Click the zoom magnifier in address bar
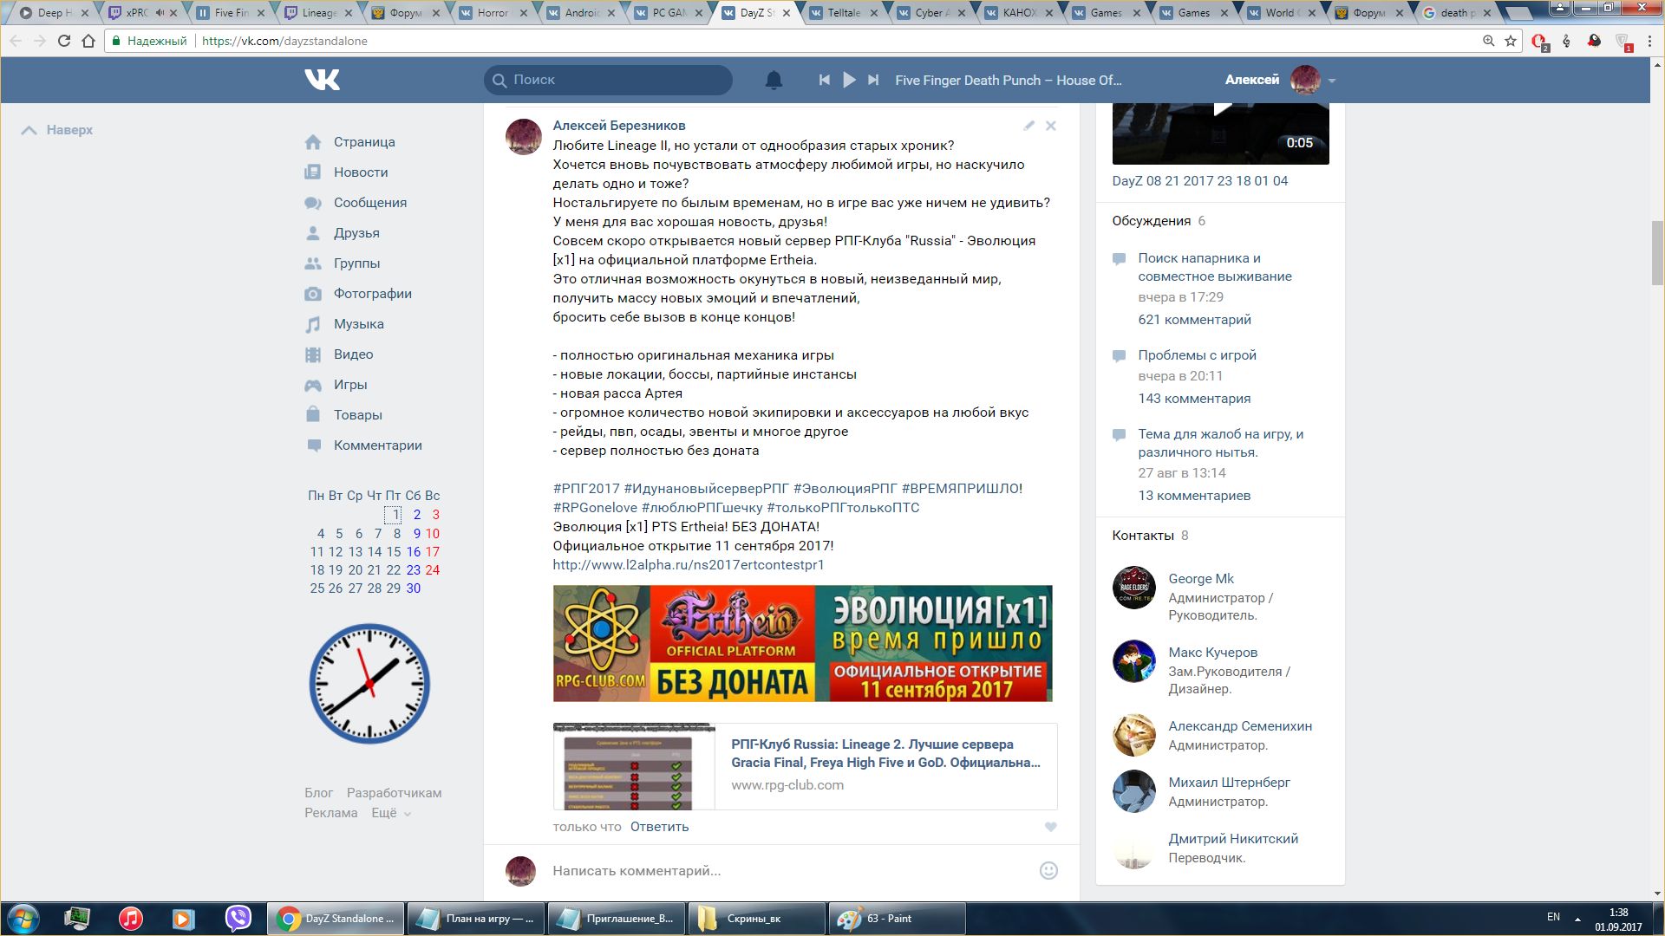 pyautogui.click(x=1488, y=41)
